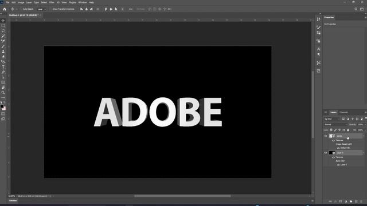The height and width of the screenshot is (206, 367).
Task: Filter layers by type layers icon
Action: (353, 119)
